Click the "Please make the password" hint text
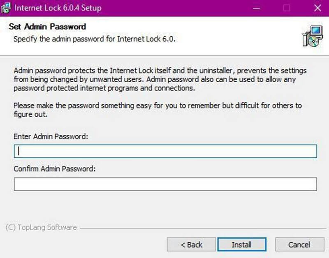This screenshot has width=329, height=258. [x=158, y=110]
